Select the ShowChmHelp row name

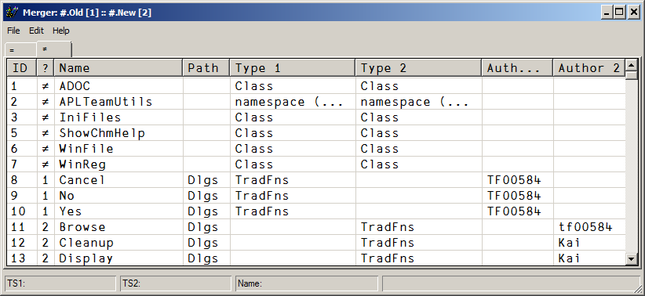pos(102,133)
